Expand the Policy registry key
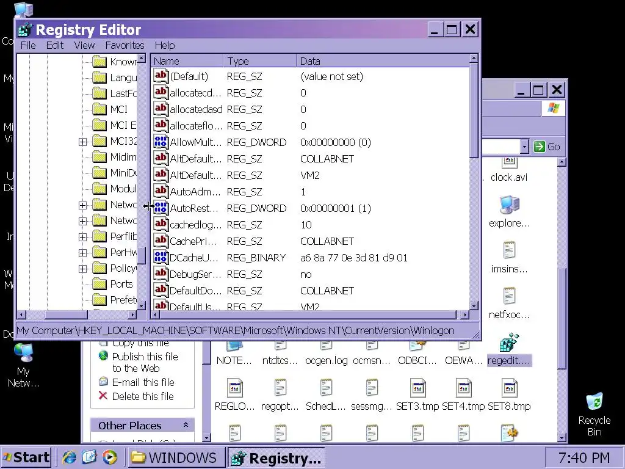The height and width of the screenshot is (469, 625). [82, 269]
